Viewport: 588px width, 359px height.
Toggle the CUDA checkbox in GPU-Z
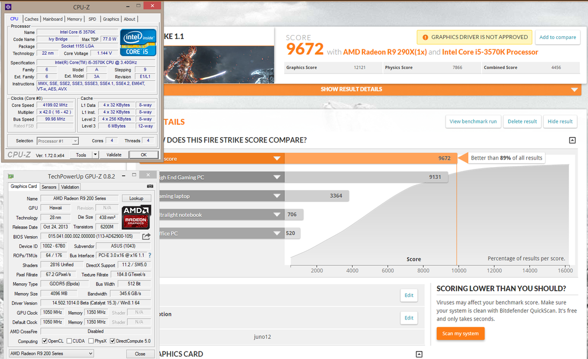click(x=69, y=341)
